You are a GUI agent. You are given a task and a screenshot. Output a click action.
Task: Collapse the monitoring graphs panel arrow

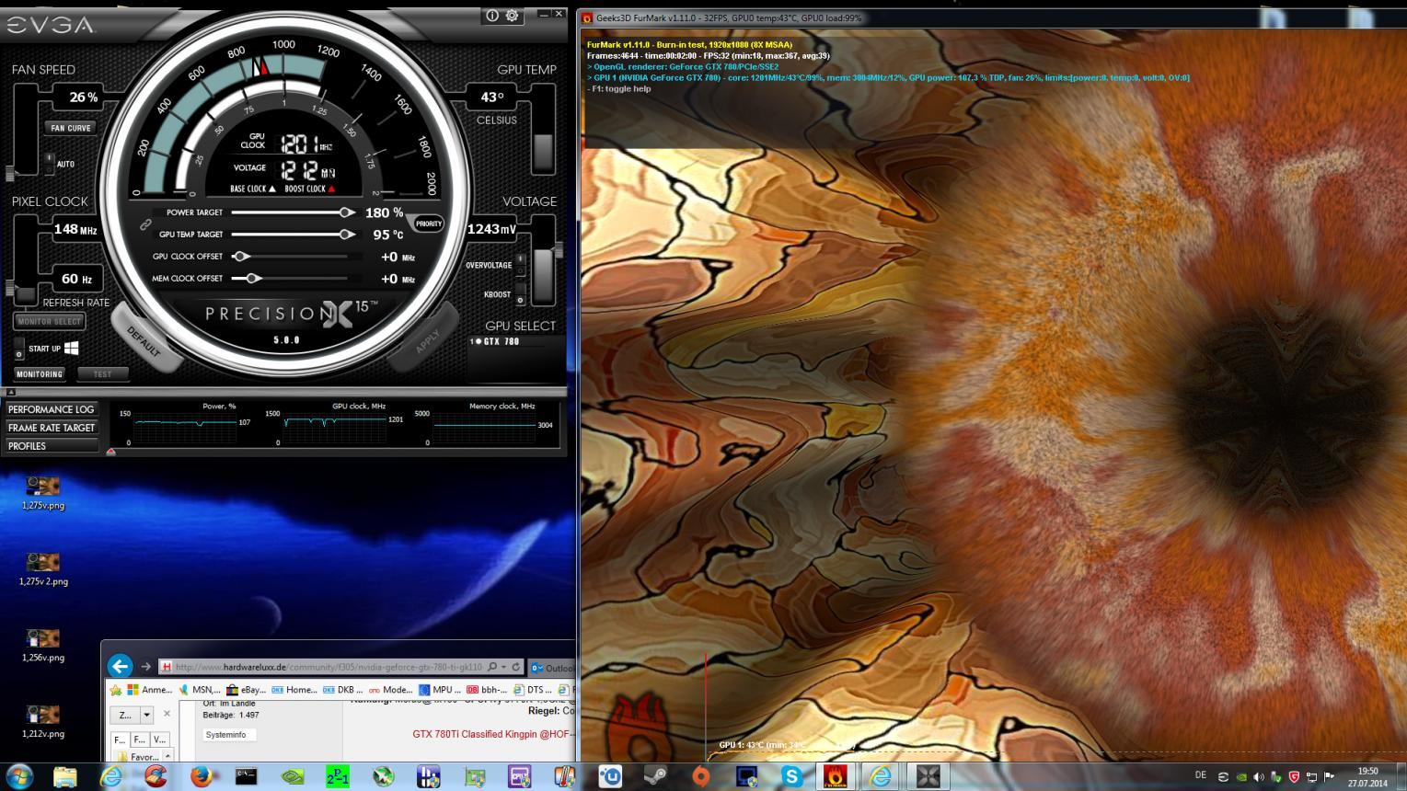click(11, 393)
